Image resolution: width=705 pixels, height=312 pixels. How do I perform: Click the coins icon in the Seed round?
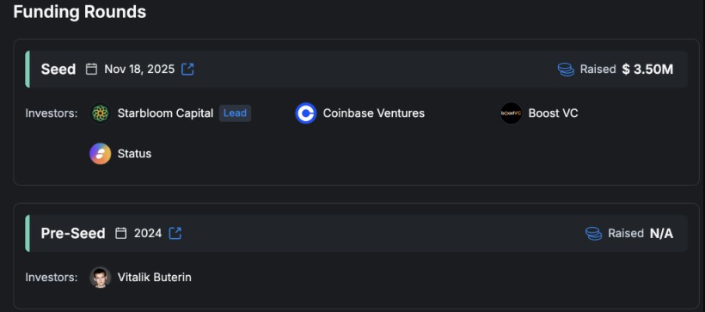point(566,70)
